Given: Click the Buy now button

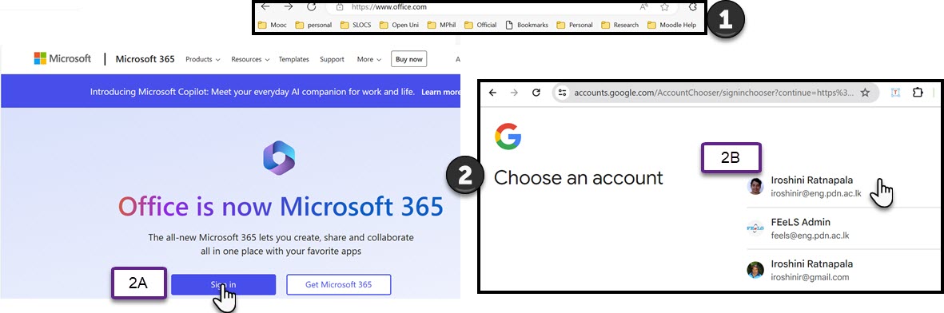Looking at the screenshot, I should tap(408, 59).
